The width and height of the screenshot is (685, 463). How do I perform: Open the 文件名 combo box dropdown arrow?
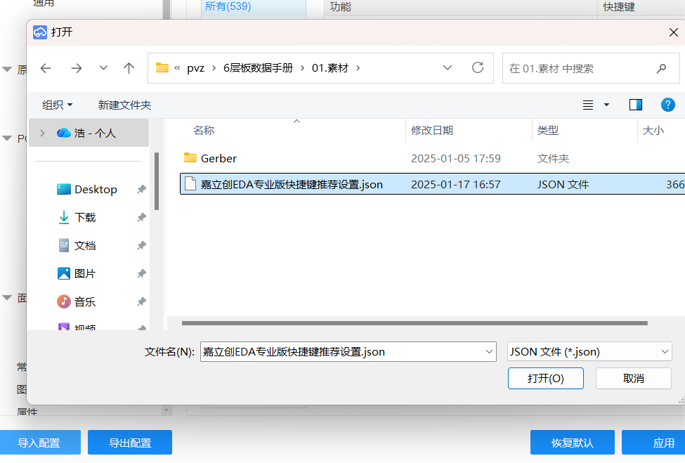pyautogui.click(x=489, y=351)
